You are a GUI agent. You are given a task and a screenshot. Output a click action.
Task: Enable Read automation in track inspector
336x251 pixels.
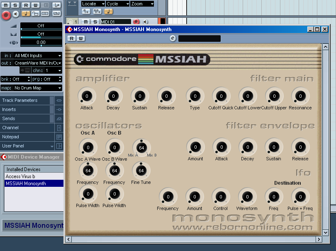[x=26, y=5]
